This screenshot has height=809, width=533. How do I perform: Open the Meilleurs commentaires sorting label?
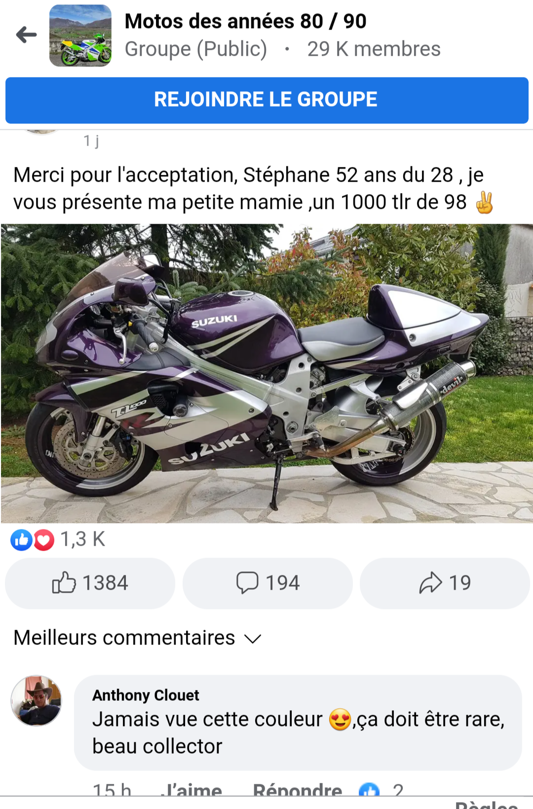[124, 638]
